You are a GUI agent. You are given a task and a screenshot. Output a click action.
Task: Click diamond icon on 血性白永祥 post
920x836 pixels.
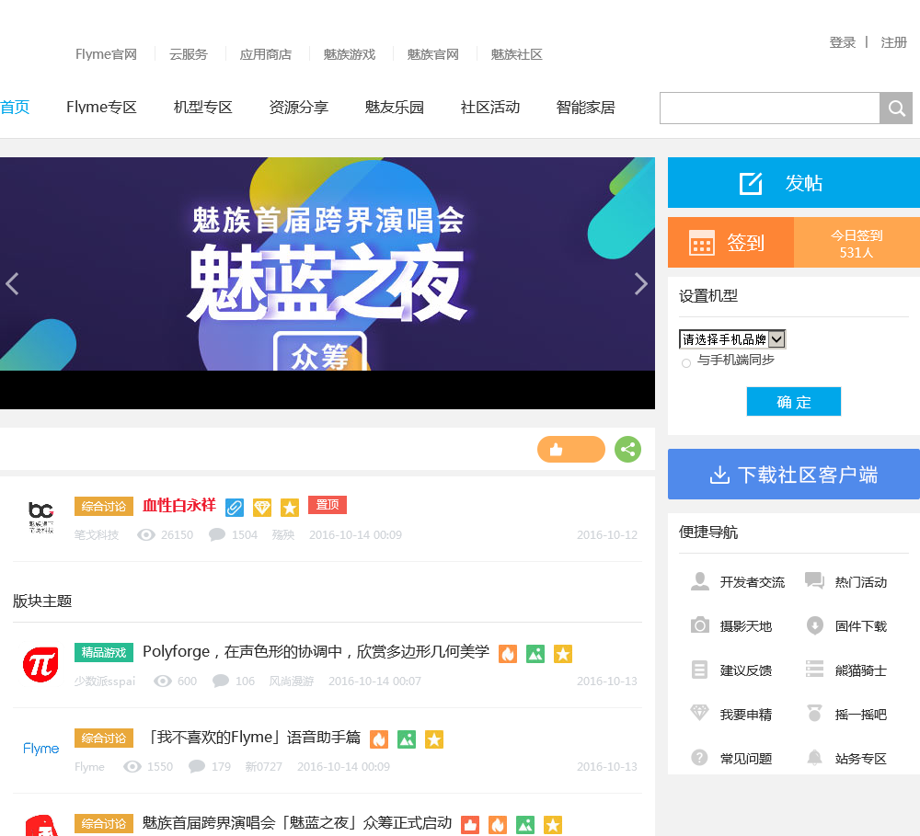261,508
